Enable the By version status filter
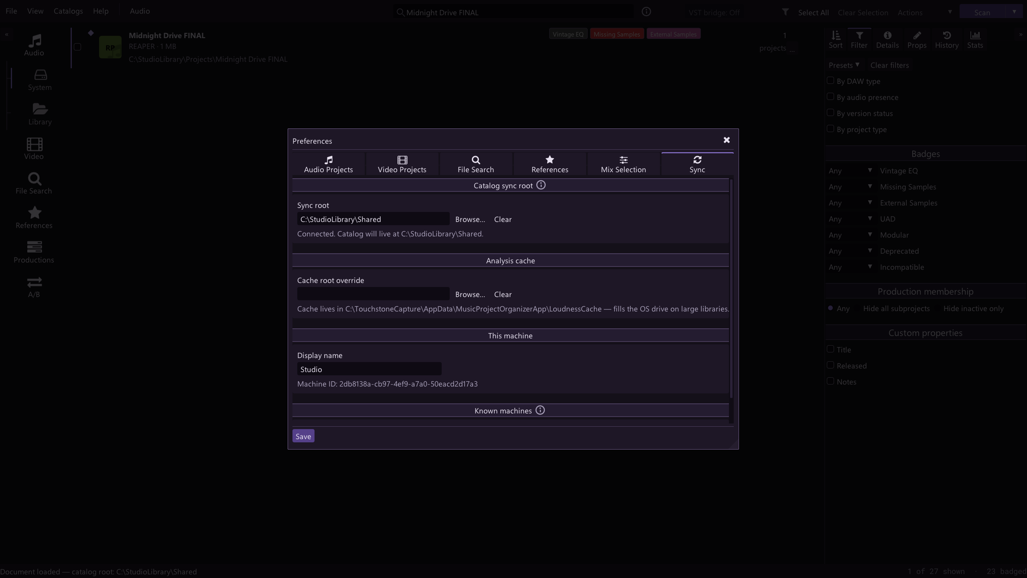1027x578 pixels. pyautogui.click(x=830, y=113)
